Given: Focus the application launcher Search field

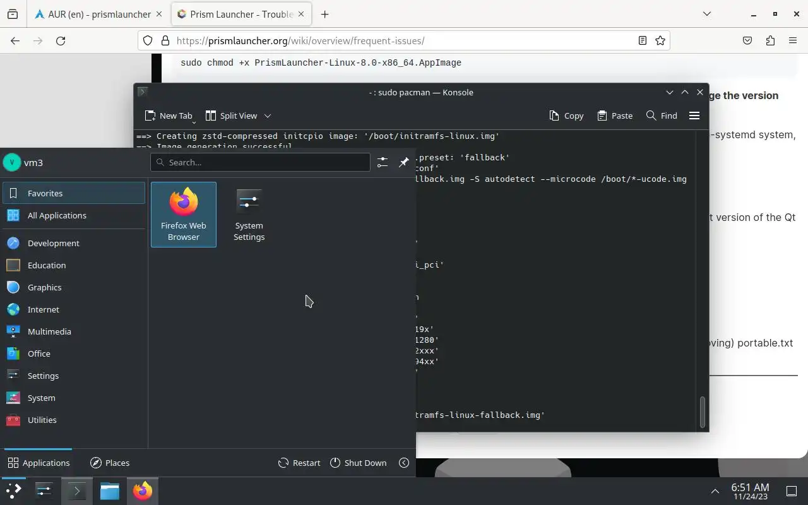Looking at the screenshot, I should 260,162.
